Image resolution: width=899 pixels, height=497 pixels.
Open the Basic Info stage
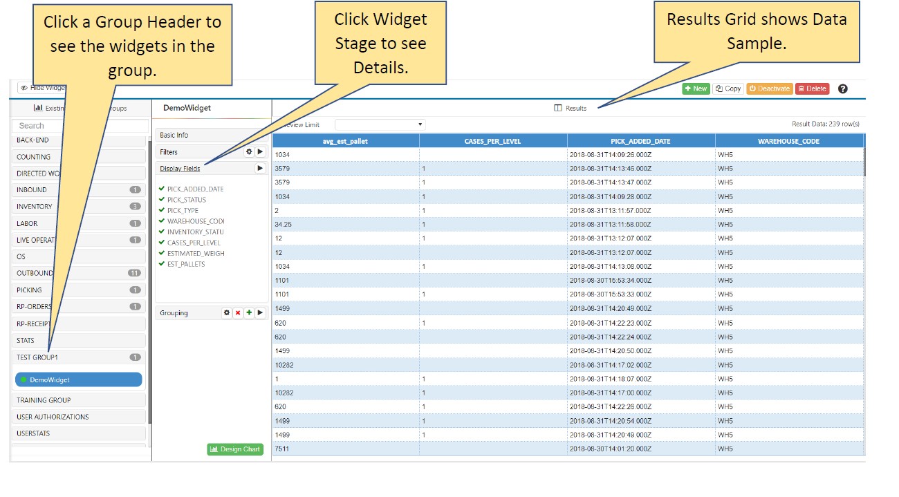(210, 135)
